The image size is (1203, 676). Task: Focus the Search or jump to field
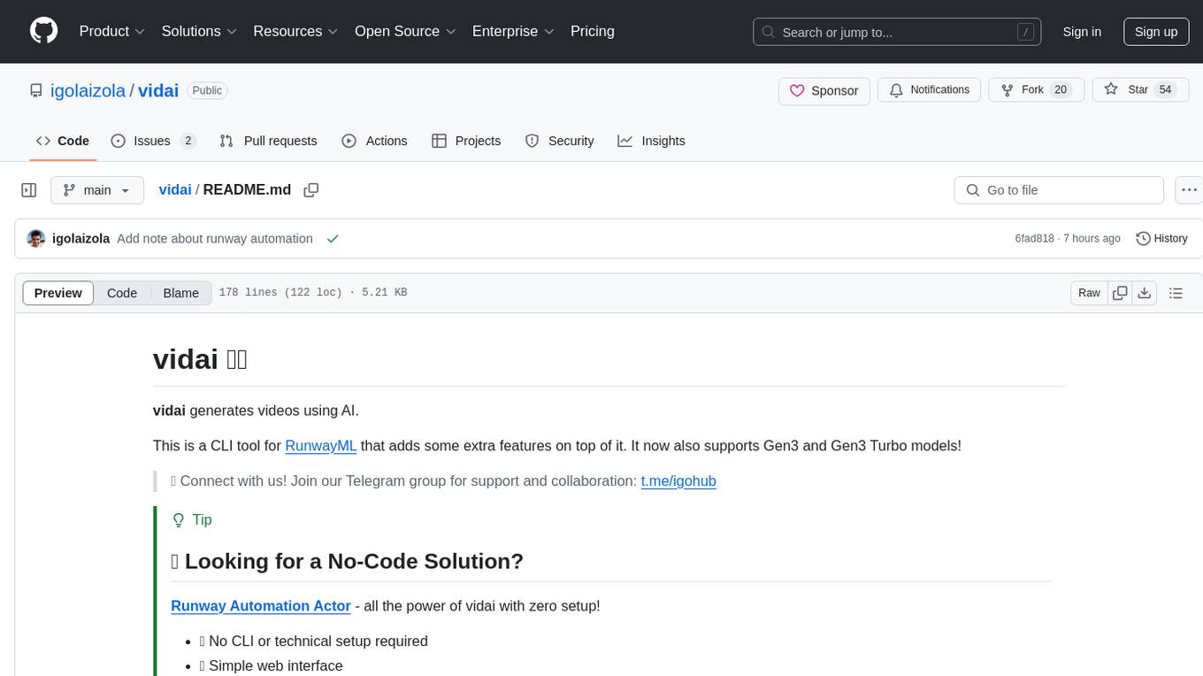(x=897, y=32)
